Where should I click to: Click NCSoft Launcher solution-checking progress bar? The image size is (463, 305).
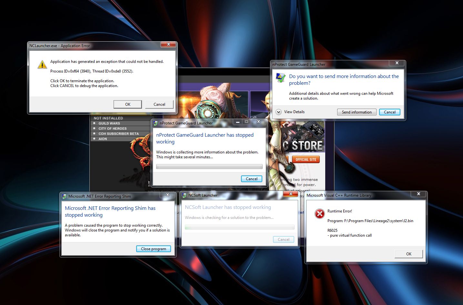point(239,227)
